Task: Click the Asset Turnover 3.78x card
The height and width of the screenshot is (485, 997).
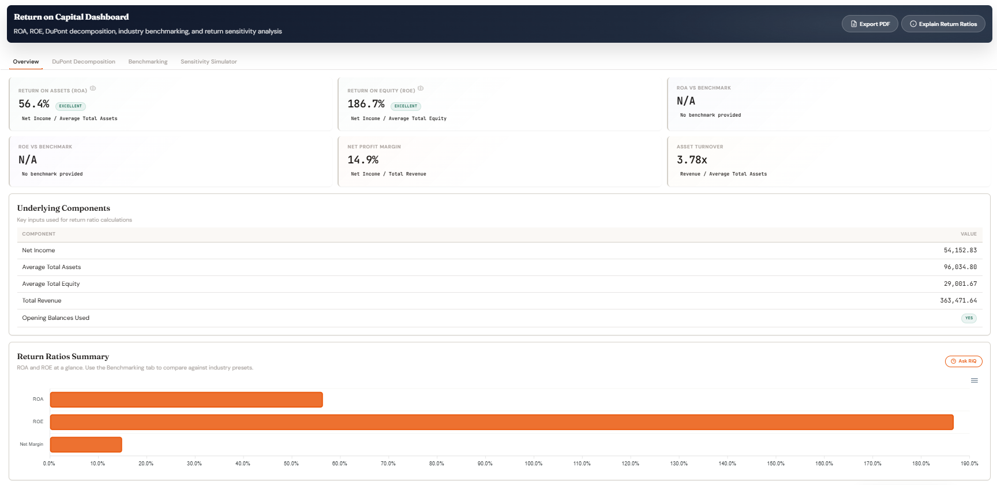Action: [x=828, y=161]
